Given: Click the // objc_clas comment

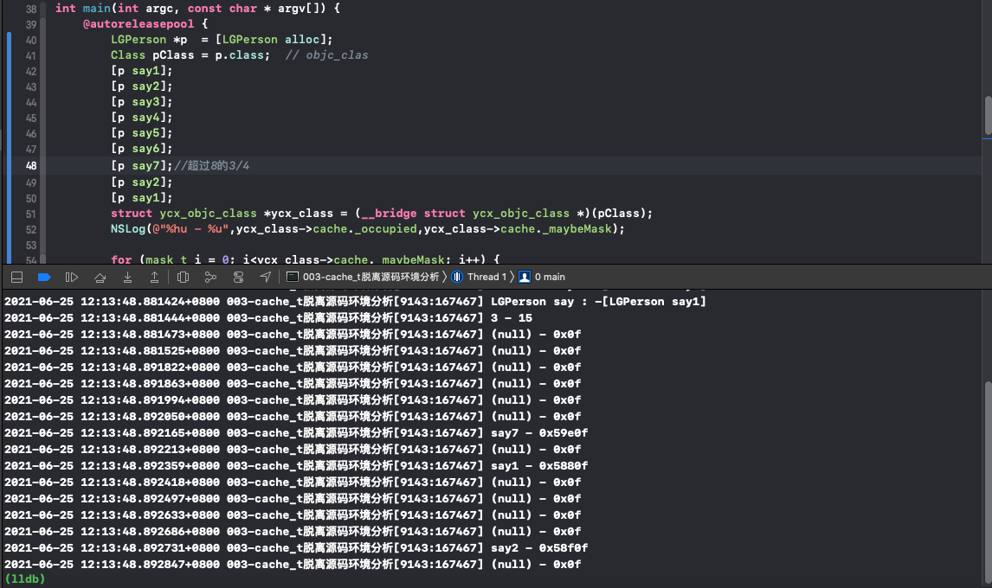Looking at the screenshot, I should click(326, 55).
